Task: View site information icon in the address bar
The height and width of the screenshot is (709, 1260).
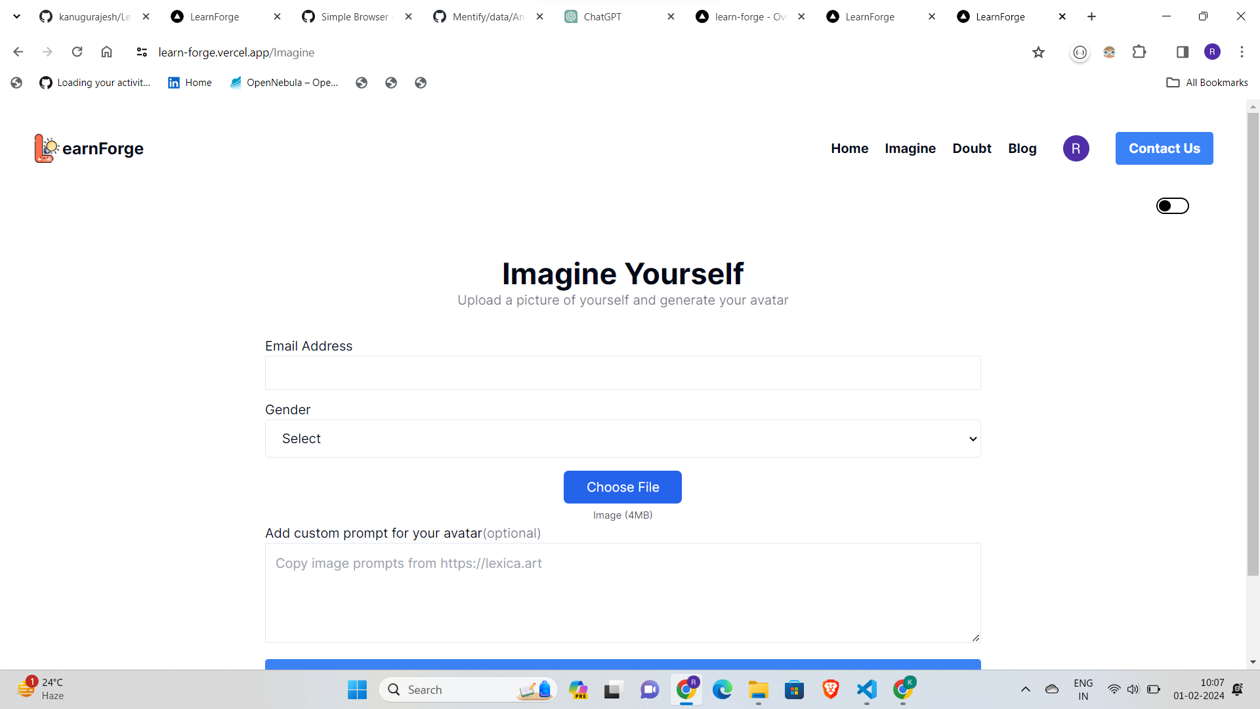Action: (x=142, y=53)
